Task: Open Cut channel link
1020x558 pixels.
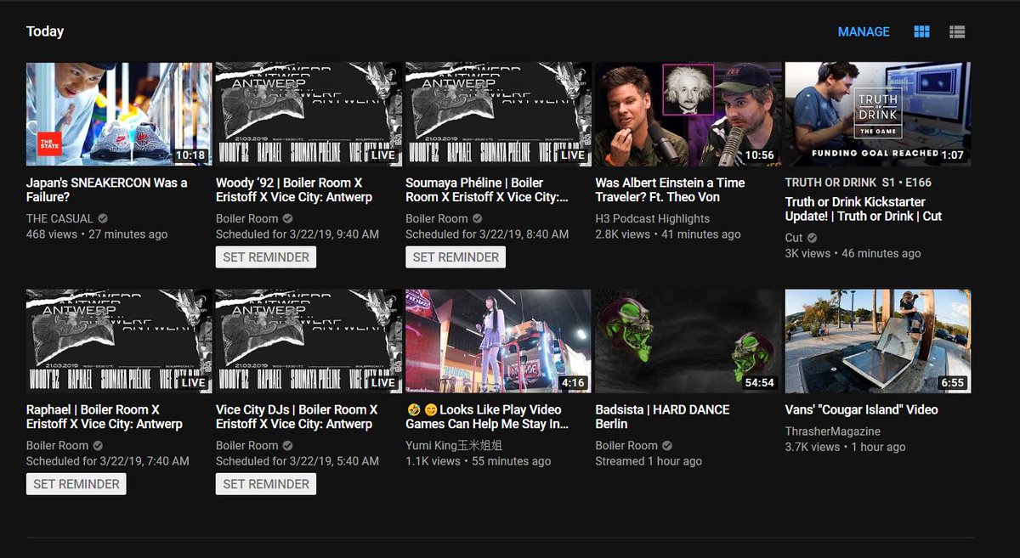Action: 794,238
